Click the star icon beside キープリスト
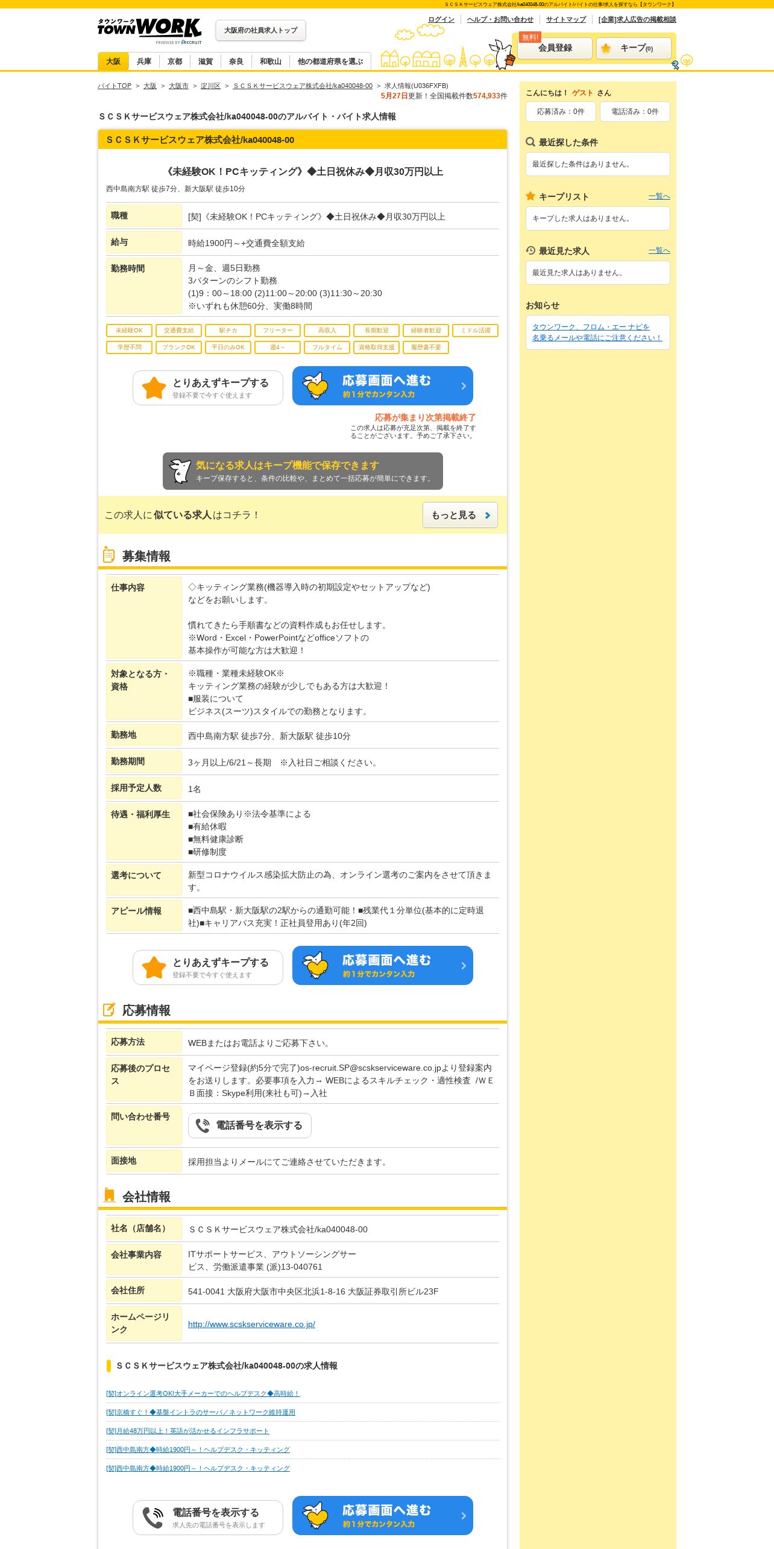774x1549 pixels. click(x=530, y=196)
